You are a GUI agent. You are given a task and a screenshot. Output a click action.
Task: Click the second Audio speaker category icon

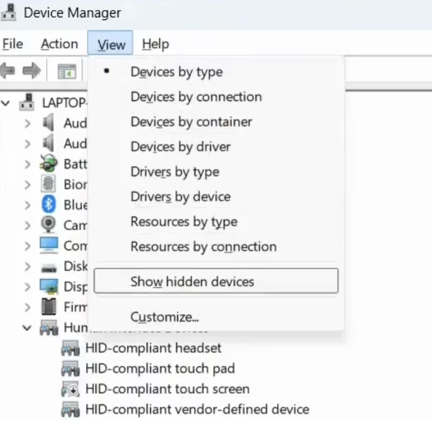(49, 143)
